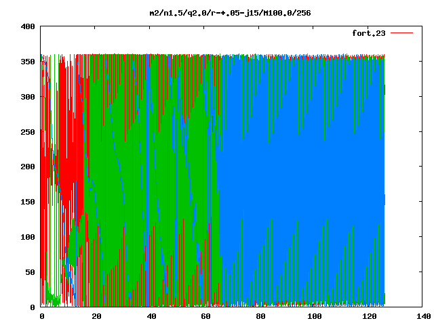Viewport: 434px width, 325px height.
Task: Click y-axis label 100
Action: click(28, 237)
